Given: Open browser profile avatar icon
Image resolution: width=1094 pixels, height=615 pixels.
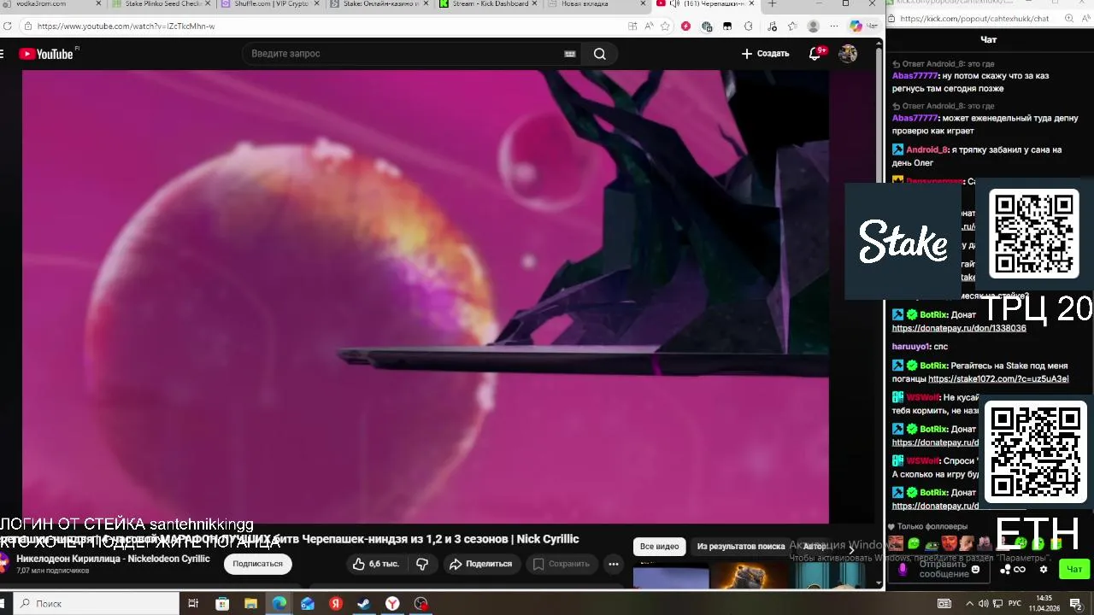Looking at the screenshot, I should point(813,26).
